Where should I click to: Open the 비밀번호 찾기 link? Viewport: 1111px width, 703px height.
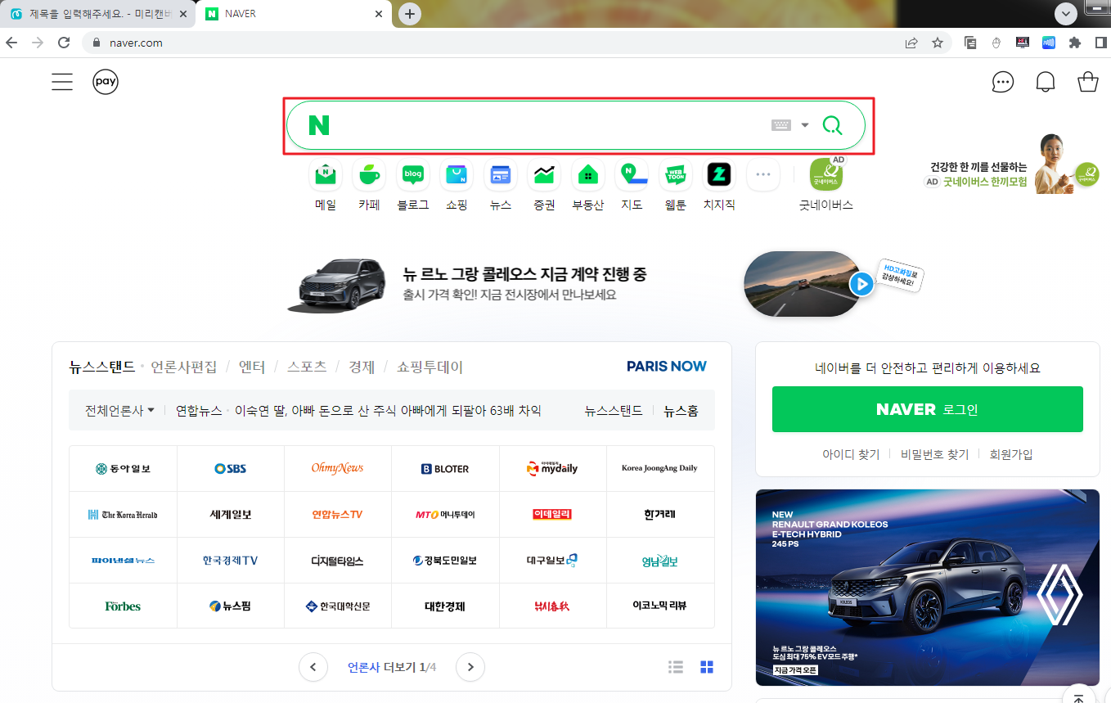coord(934,454)
